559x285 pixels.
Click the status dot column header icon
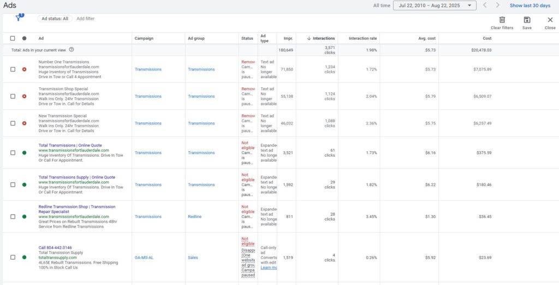[x=24, y=38]
